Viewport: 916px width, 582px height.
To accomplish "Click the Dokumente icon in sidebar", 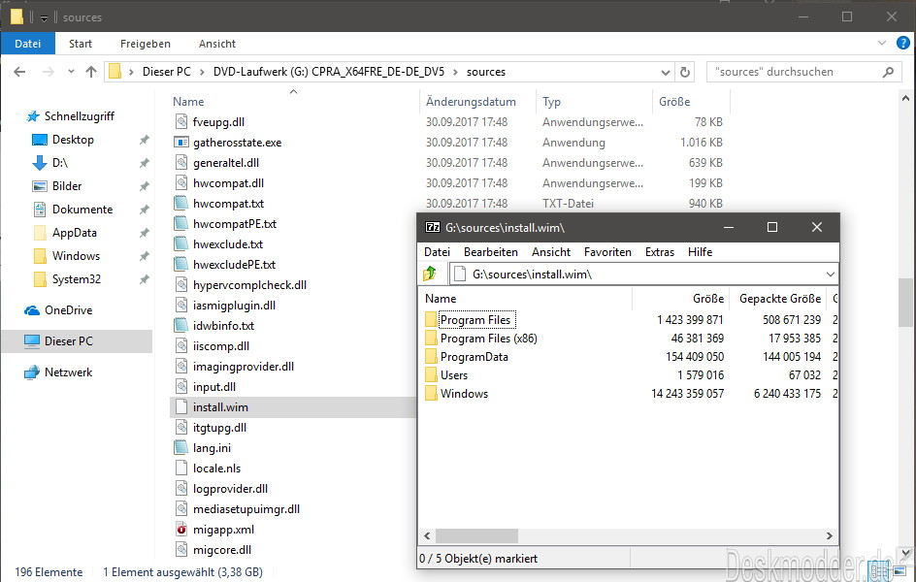I will click(39, 209).
